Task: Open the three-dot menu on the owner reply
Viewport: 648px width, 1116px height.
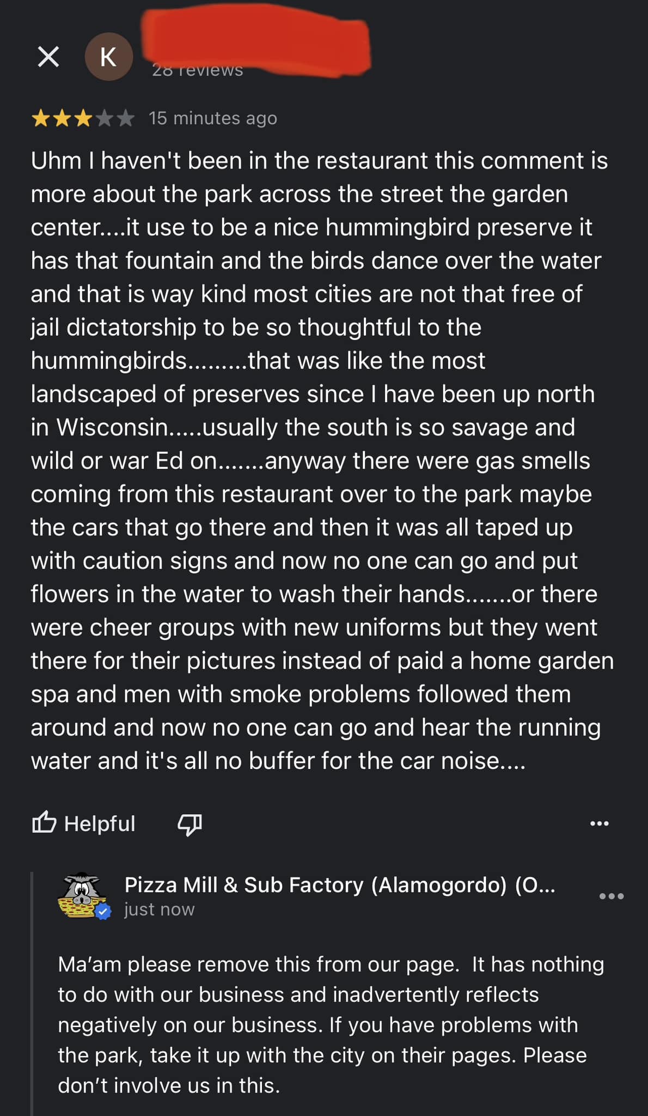Action: (x=612, y=896)
